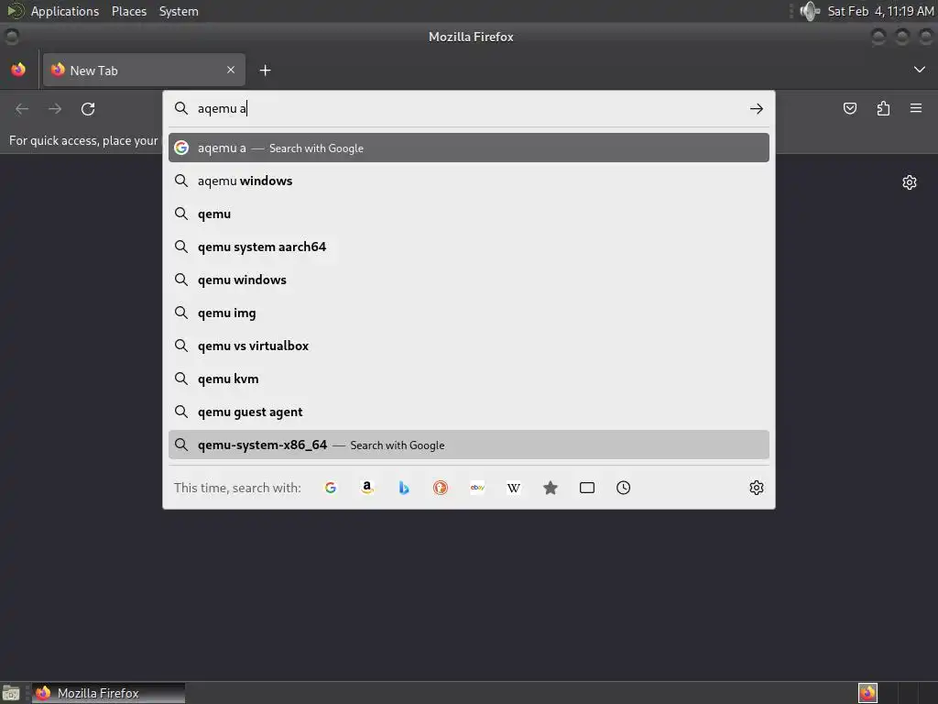Search this time with eBay

(x=477, y=488)
